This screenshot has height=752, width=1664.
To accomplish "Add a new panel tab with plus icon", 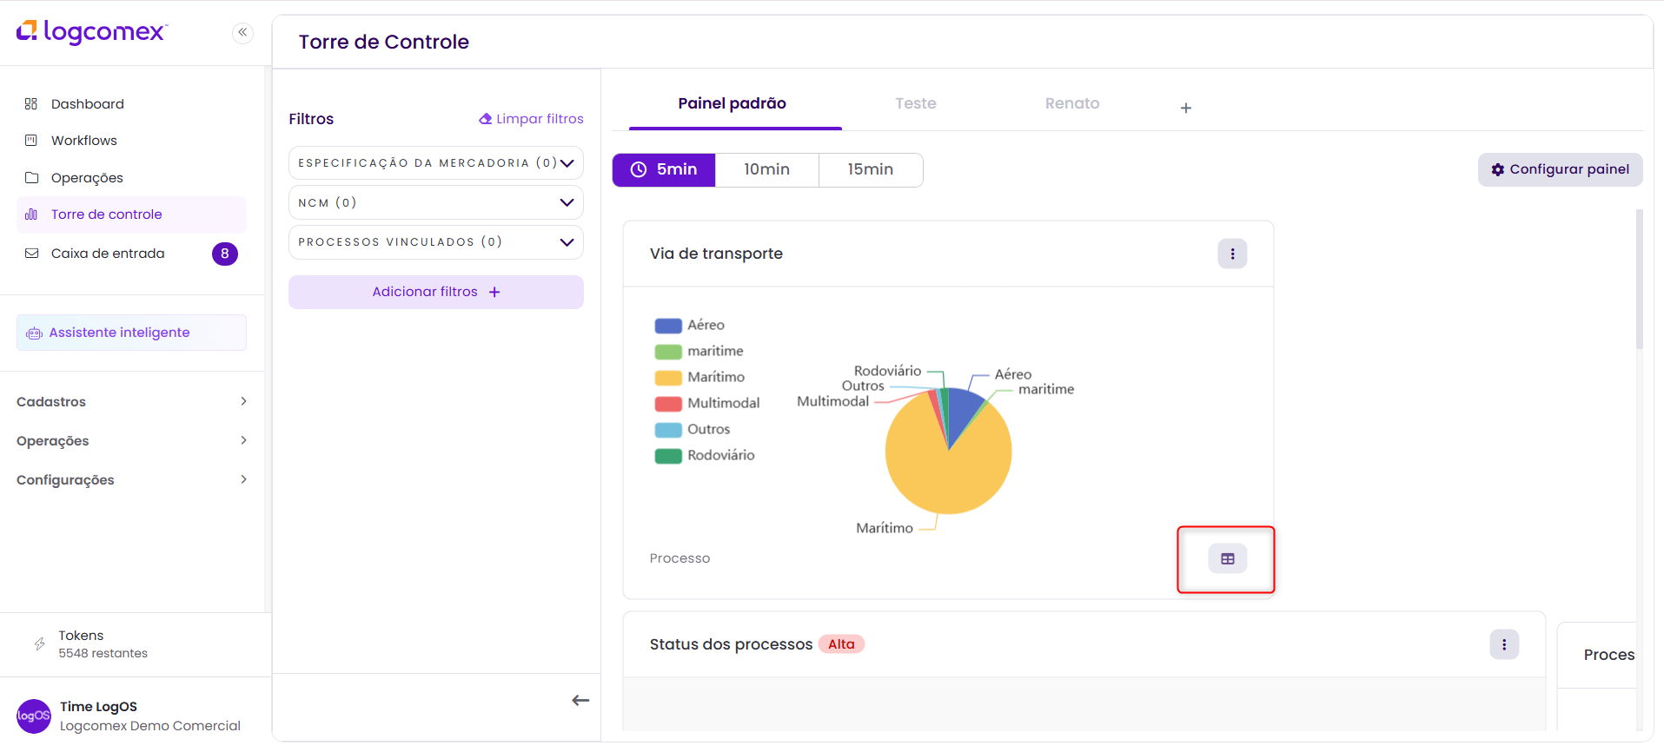I will [1185, 109].
